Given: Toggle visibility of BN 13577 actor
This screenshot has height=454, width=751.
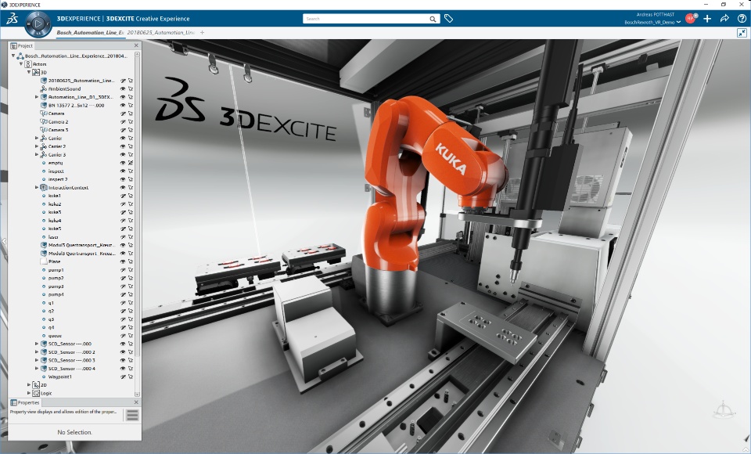Looking at the screenshot, I should tap(123, 106).
